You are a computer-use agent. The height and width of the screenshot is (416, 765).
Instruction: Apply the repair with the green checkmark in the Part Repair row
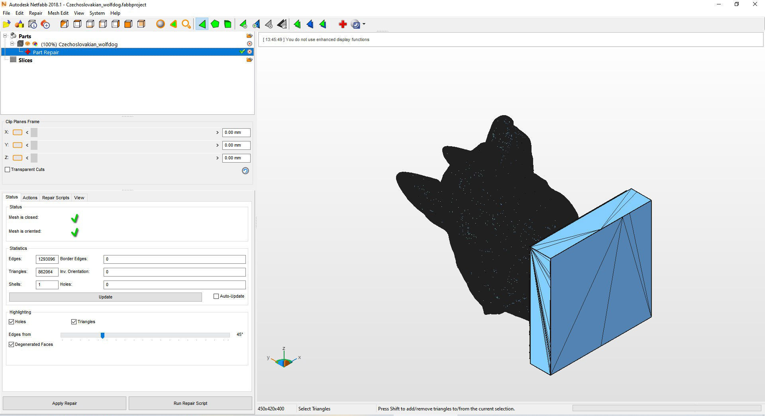coord(242,52)
